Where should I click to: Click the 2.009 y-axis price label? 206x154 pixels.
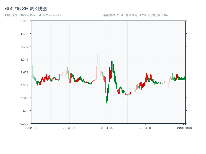pyautogui.click(x=24, y=85)
